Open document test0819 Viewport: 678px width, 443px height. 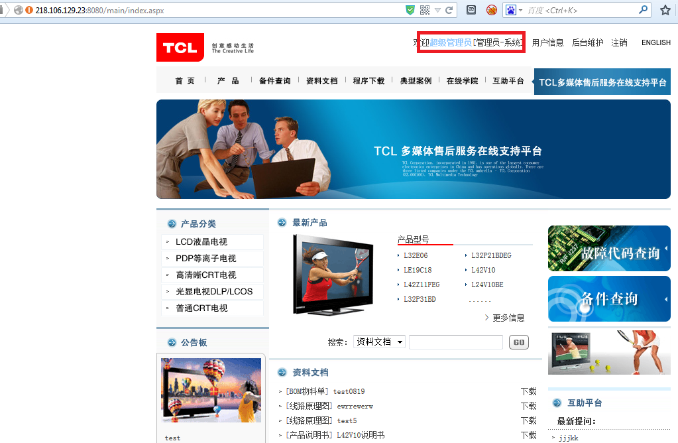click(x=349, y=391)
